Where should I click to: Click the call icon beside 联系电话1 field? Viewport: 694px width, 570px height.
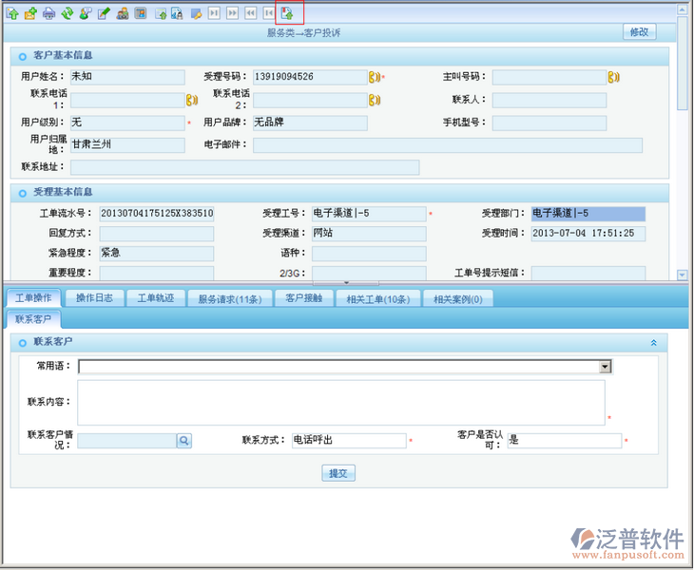(x=192, y=100)
